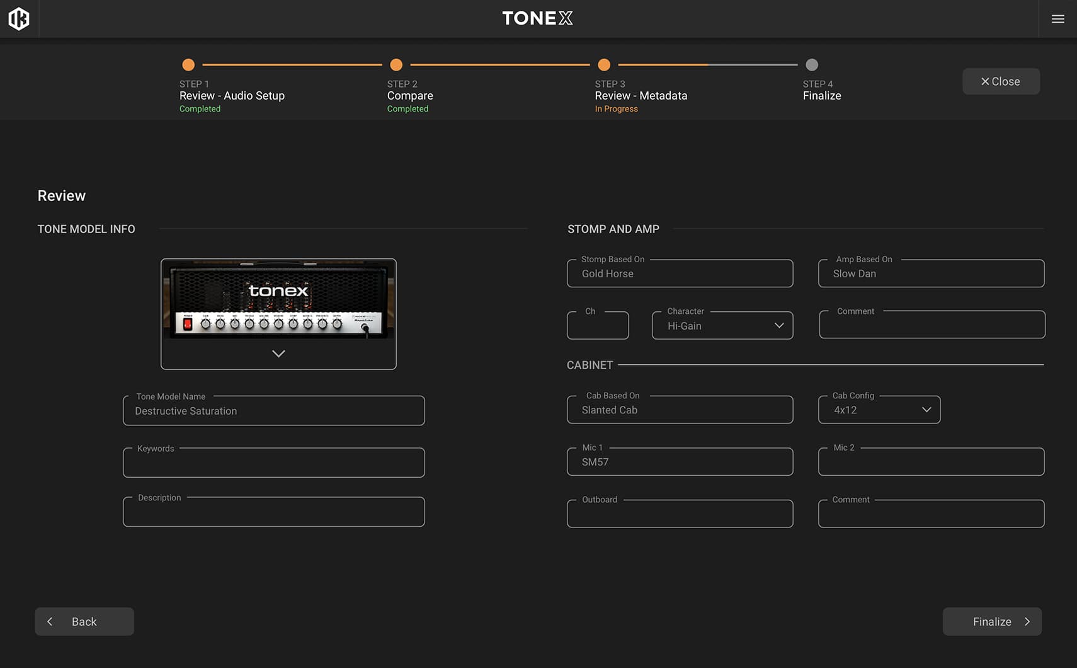Click the Tone Model Name field
The height and width of the screenshot is (668, 1077).
273,411
